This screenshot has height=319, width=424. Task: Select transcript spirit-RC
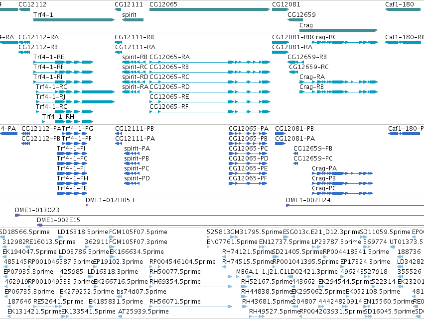(134, 72)
